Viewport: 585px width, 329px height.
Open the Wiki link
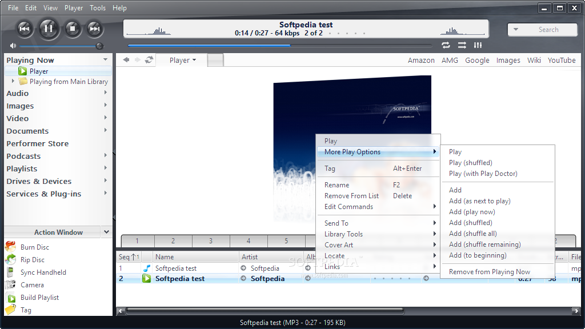pyautogui.click(x=534, y=60)
